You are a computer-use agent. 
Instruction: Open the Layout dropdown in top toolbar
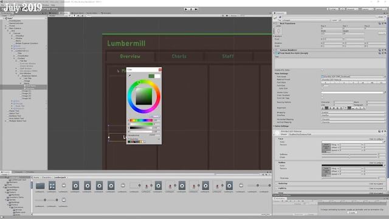(x=381, y=9)
